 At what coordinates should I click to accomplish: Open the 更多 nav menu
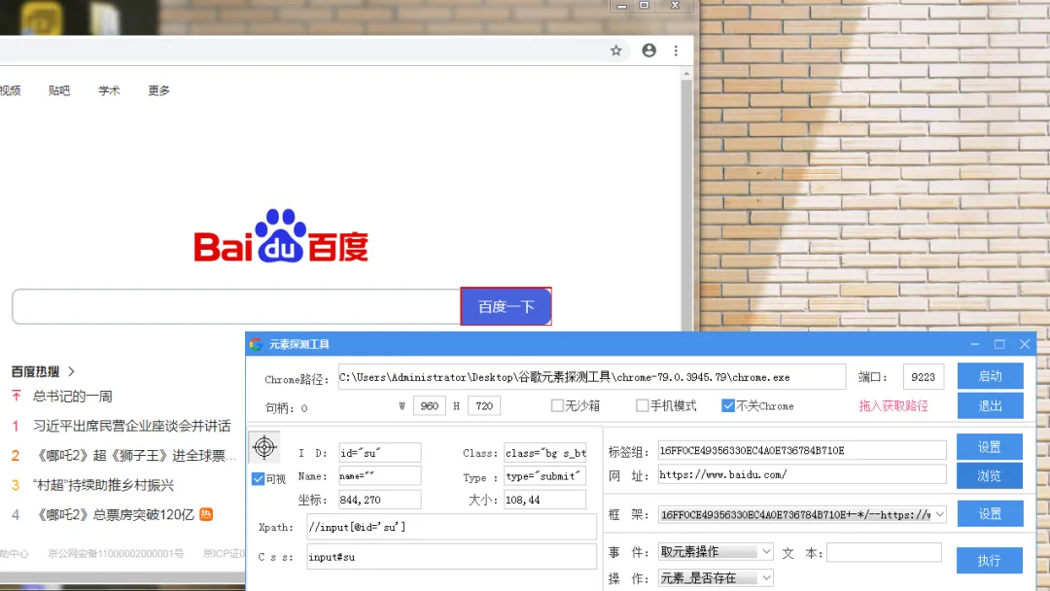(158, 90)
